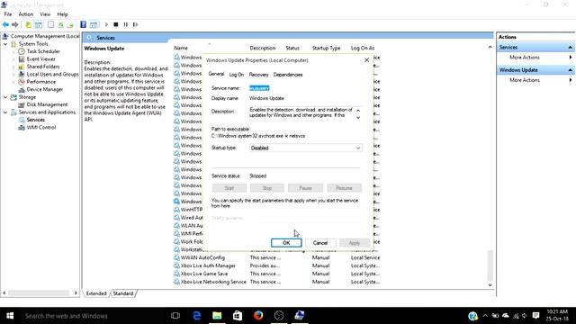Click the taskbar search box

94,316
